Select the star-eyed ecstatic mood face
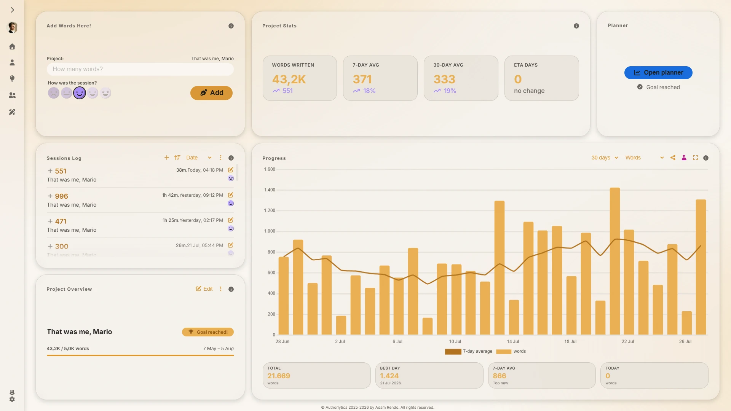Viewport: 731px width, 411px height. (105, 93)
